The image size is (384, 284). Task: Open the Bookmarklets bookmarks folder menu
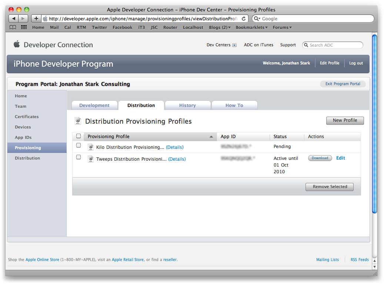coord(251,27)
